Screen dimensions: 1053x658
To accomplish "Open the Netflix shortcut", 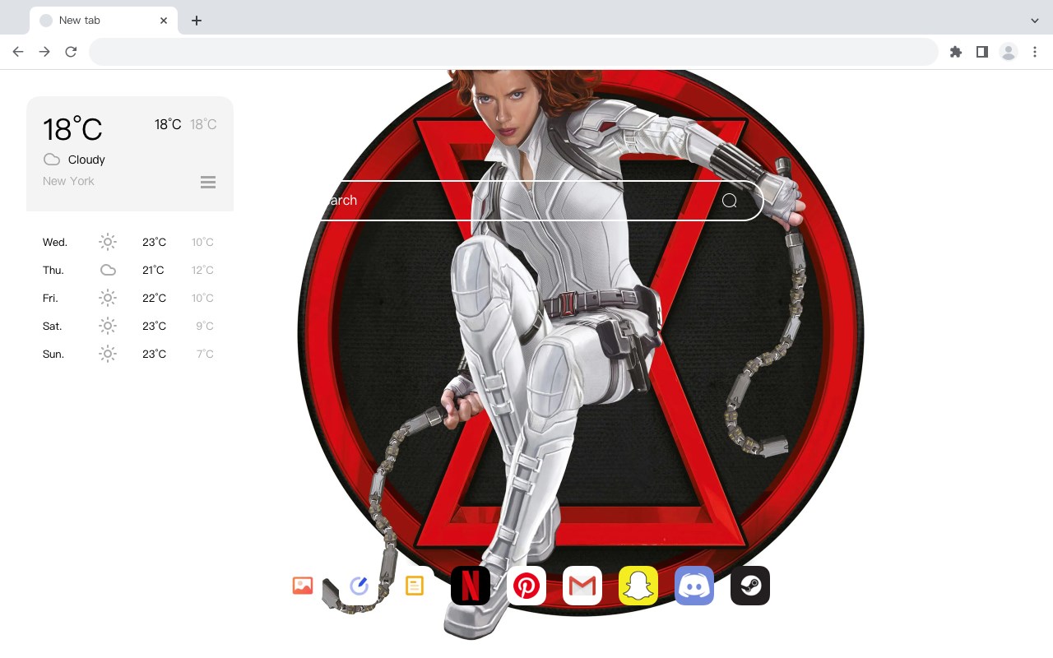I will pos(471,586).
